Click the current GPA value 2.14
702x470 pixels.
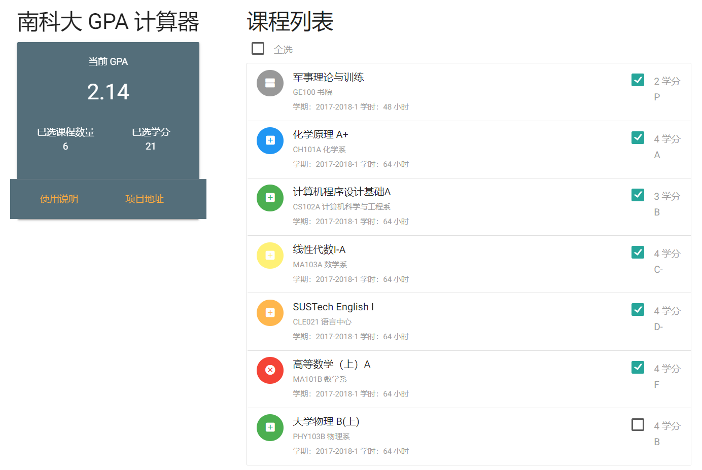point(108,92)
